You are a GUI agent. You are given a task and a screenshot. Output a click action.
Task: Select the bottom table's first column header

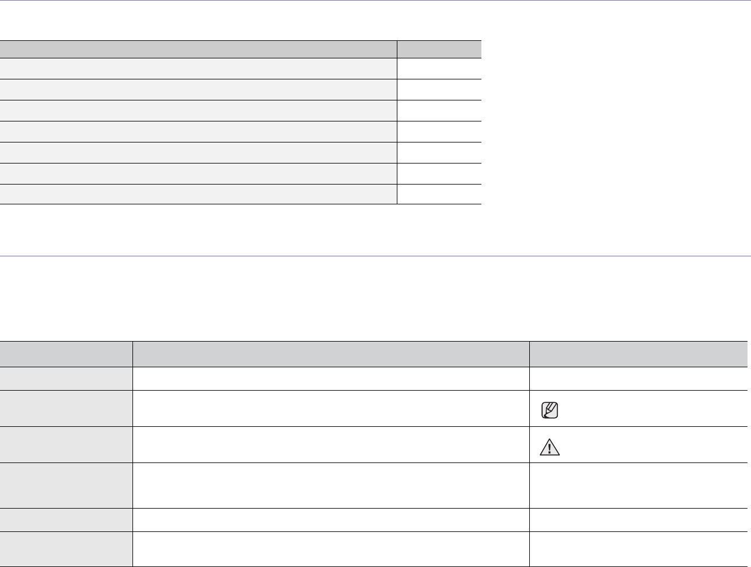pos(66,354)
